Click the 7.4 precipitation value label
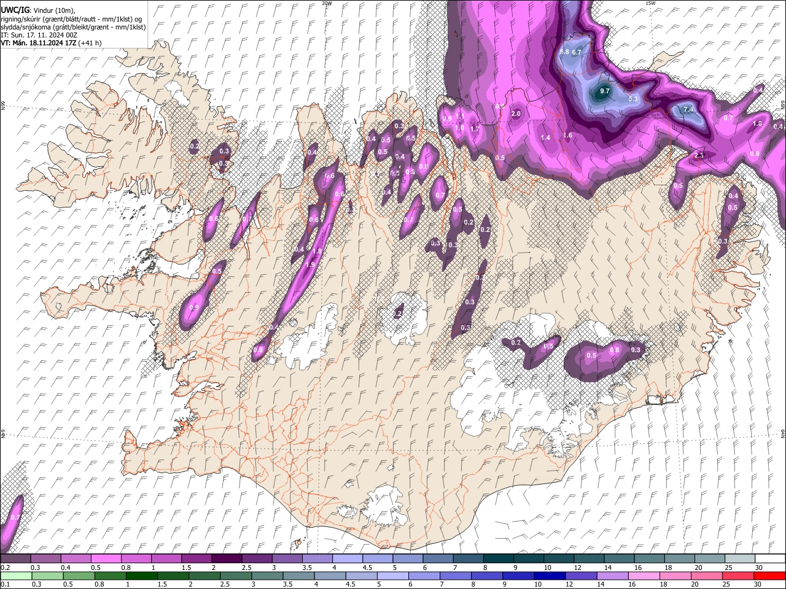 (688, 110)
